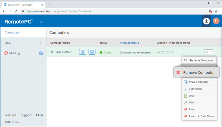The height and width of the screenshot is (127, 222).
Task: Open a new browser tab with the plus icon
Action: 49,5
